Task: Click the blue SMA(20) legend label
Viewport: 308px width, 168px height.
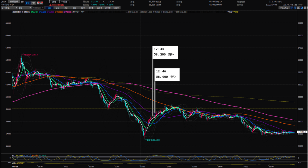Action: tap(42, 12)
